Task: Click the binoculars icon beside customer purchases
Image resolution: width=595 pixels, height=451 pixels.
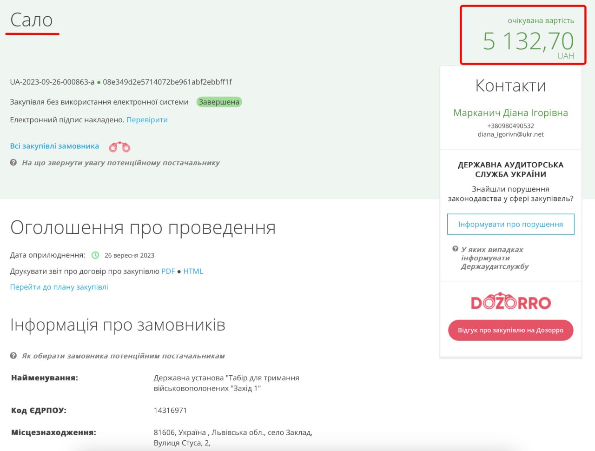Action: pyautogui.click(x=119, y=147)
